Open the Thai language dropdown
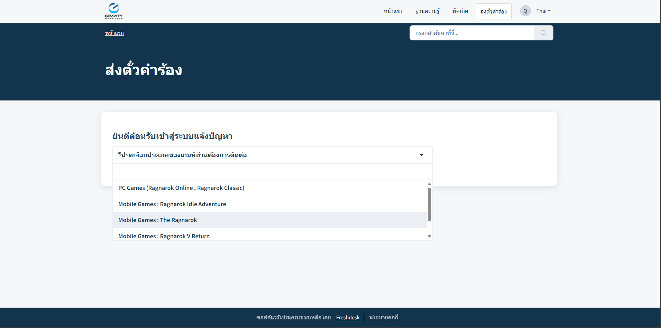The width and height of the screenshot is (661, 328). 543,11
